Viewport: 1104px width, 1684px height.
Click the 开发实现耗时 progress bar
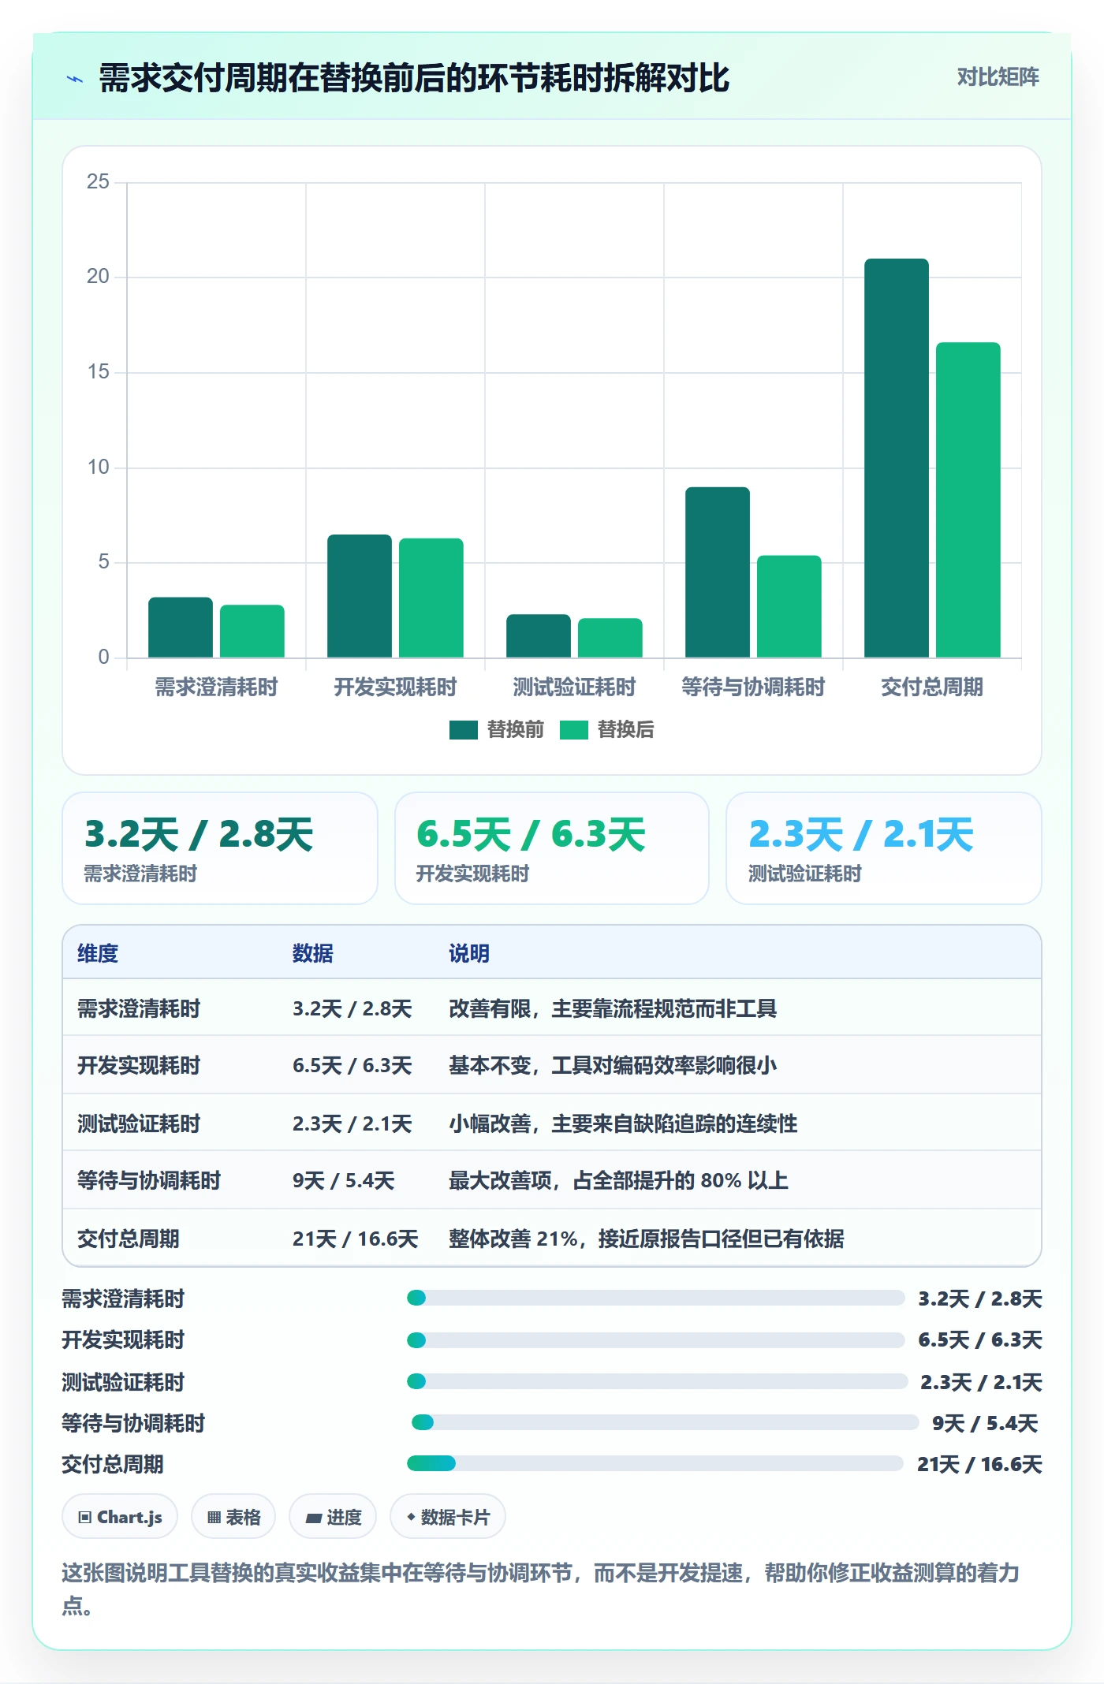click(656, 1339)
